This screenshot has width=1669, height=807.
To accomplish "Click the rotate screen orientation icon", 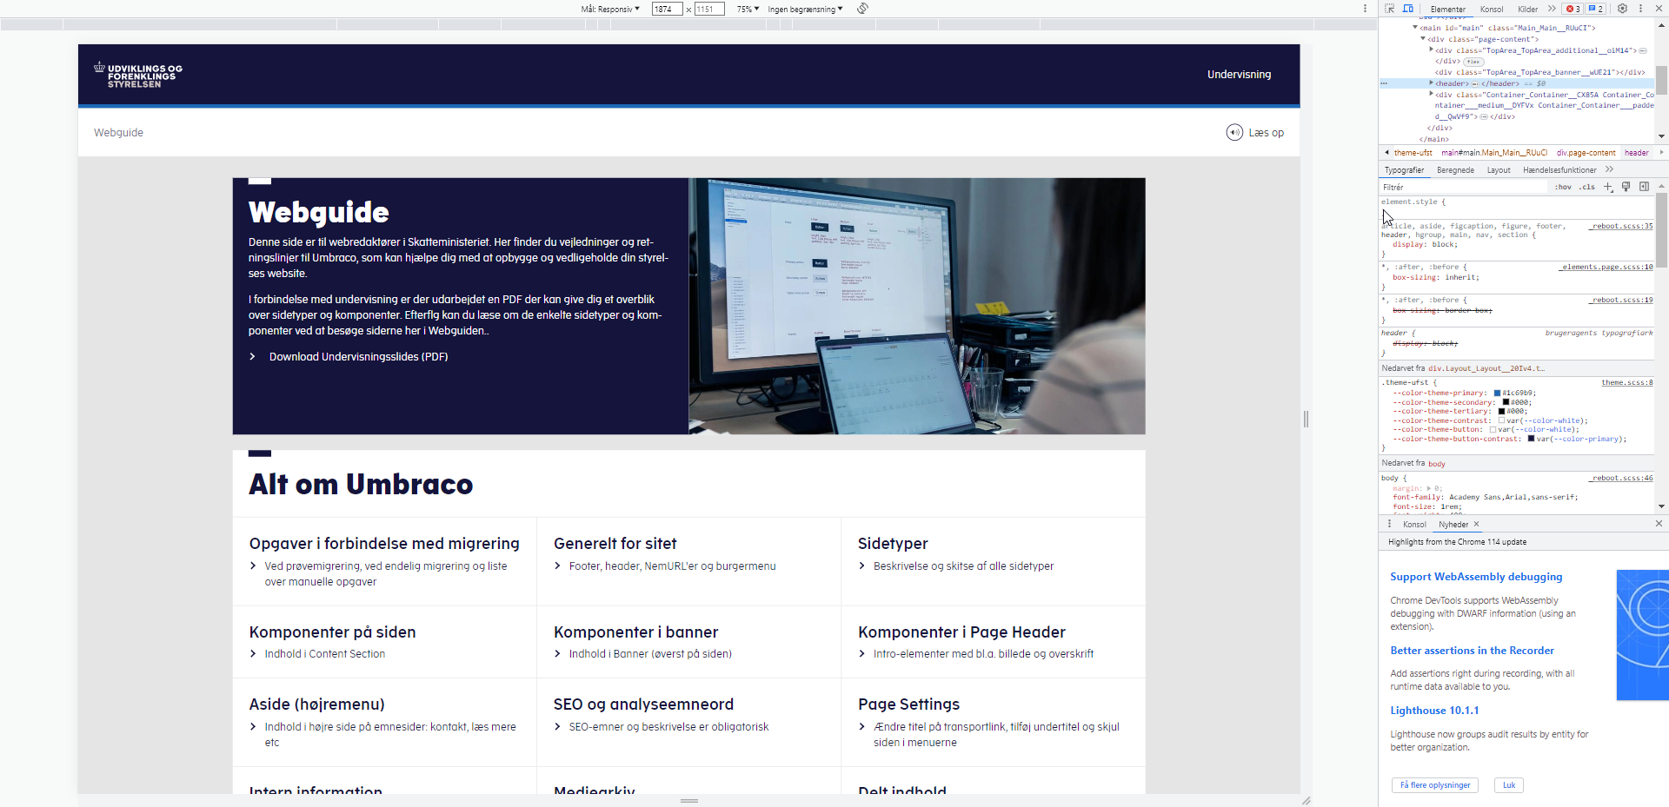I will pyautogui.click(x=862, y=9).
